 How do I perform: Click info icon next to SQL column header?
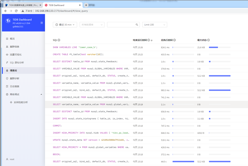tap(59, 40)
